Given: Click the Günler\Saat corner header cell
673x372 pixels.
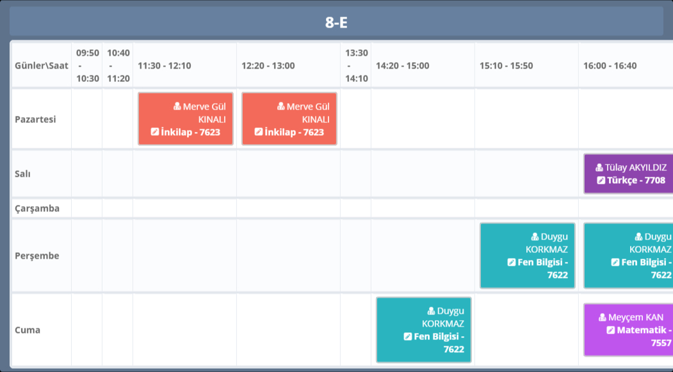Looking at the screenshot, I should (42, 65).
